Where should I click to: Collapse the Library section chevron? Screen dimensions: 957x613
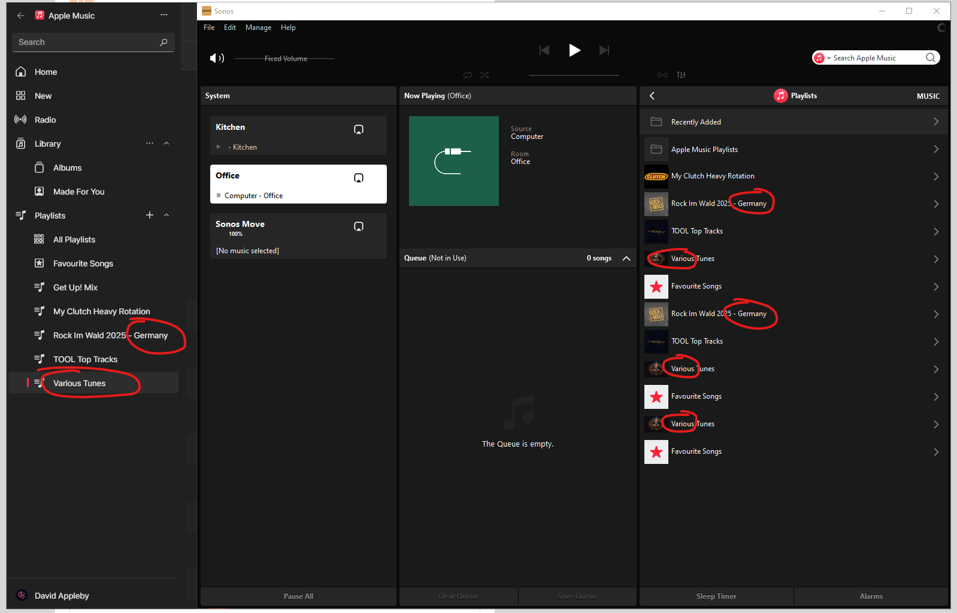click(166, 143)
